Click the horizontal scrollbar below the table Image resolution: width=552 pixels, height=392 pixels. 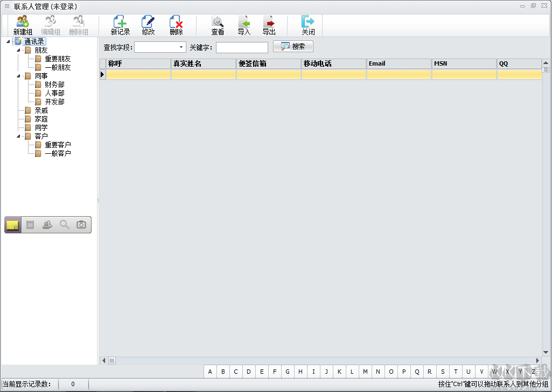(x=112, y=359)
